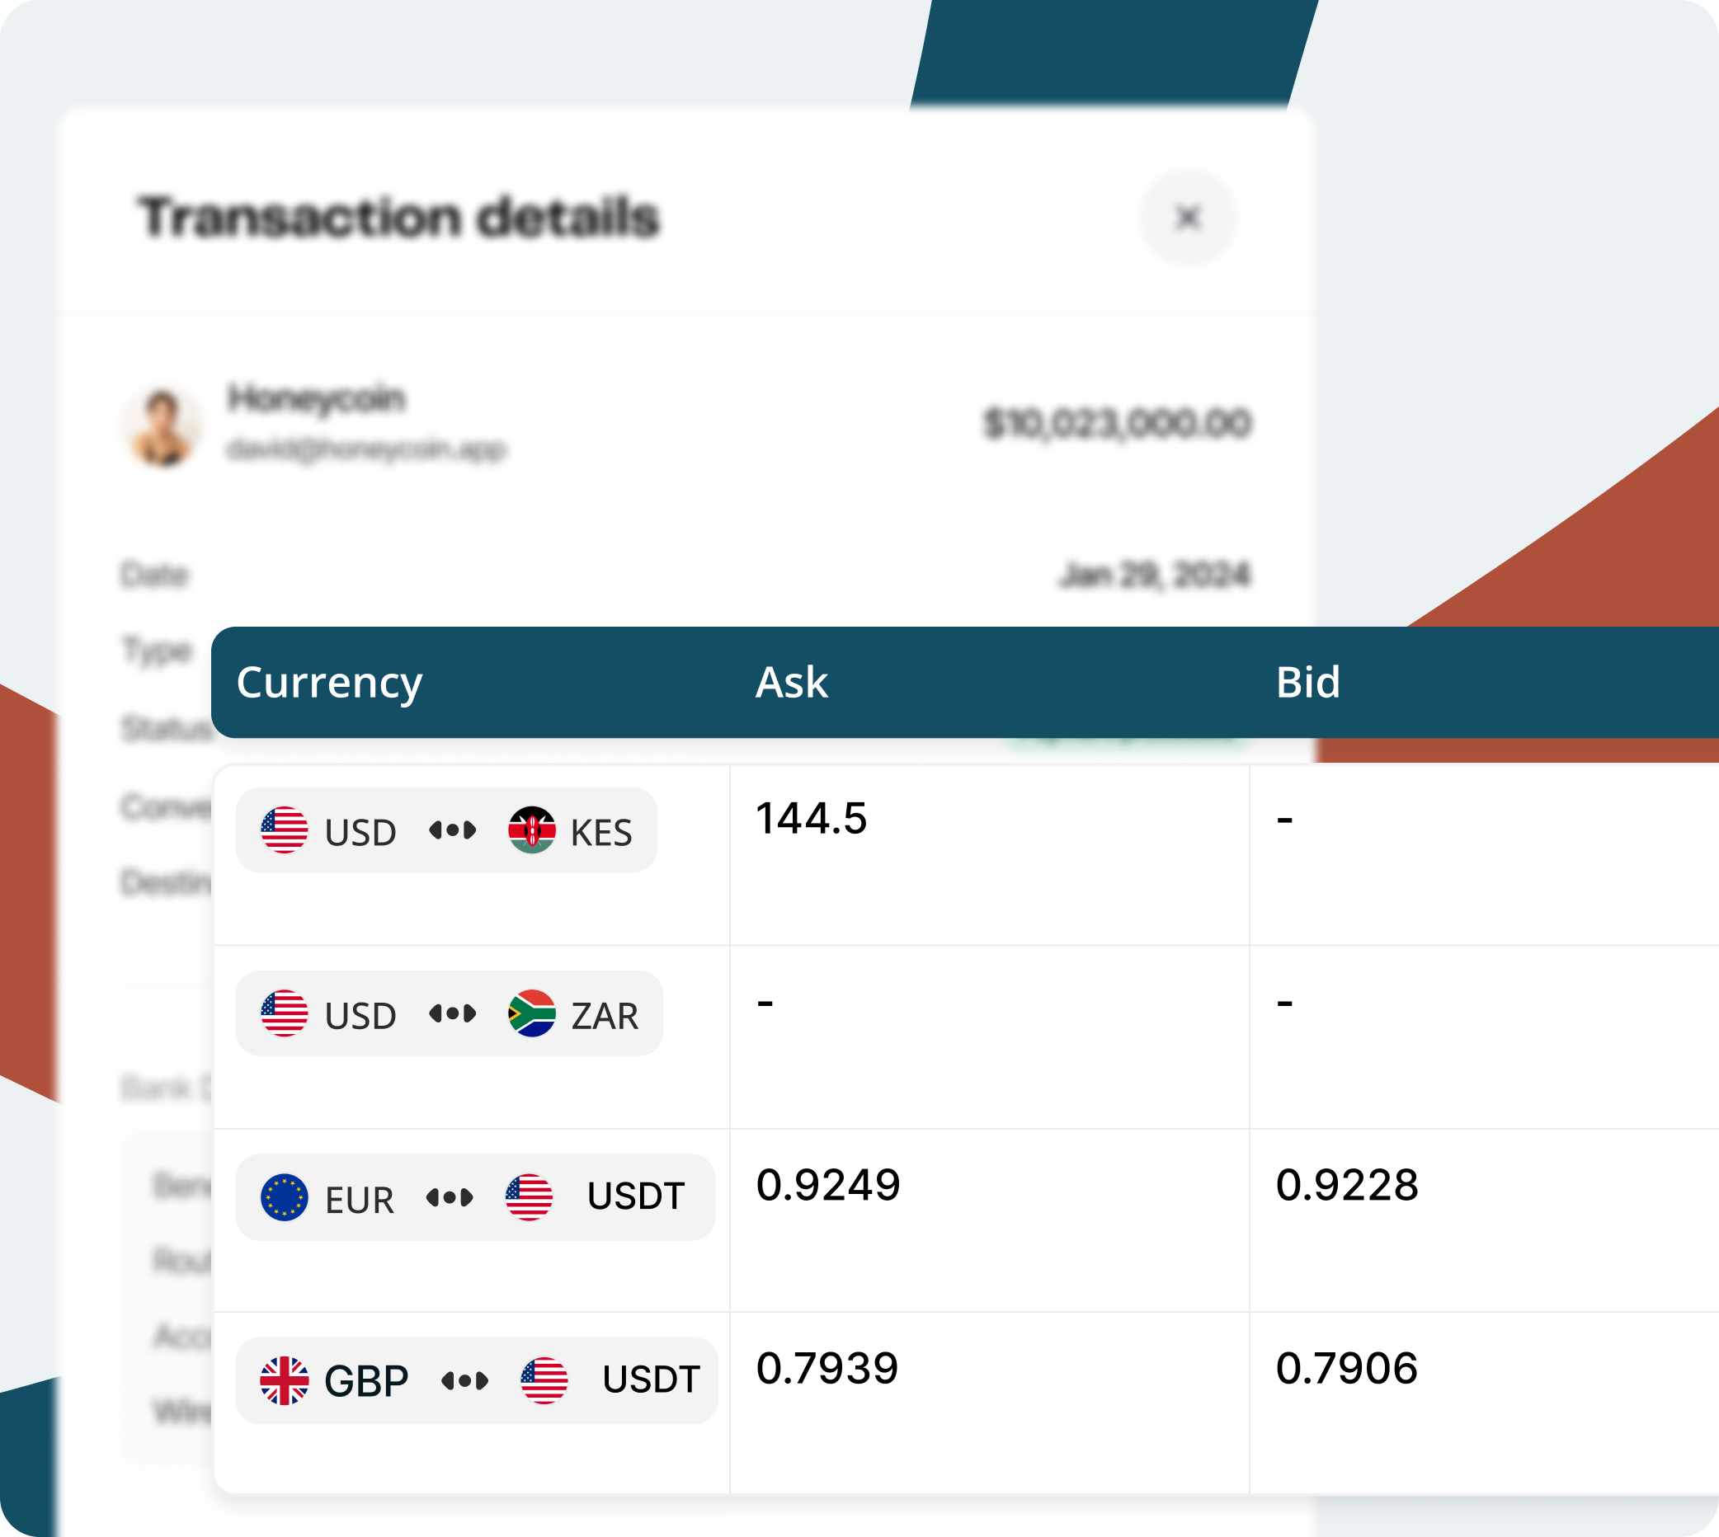Select the Bid column header
The image size is (1719, 1537).
point(1307,683)
